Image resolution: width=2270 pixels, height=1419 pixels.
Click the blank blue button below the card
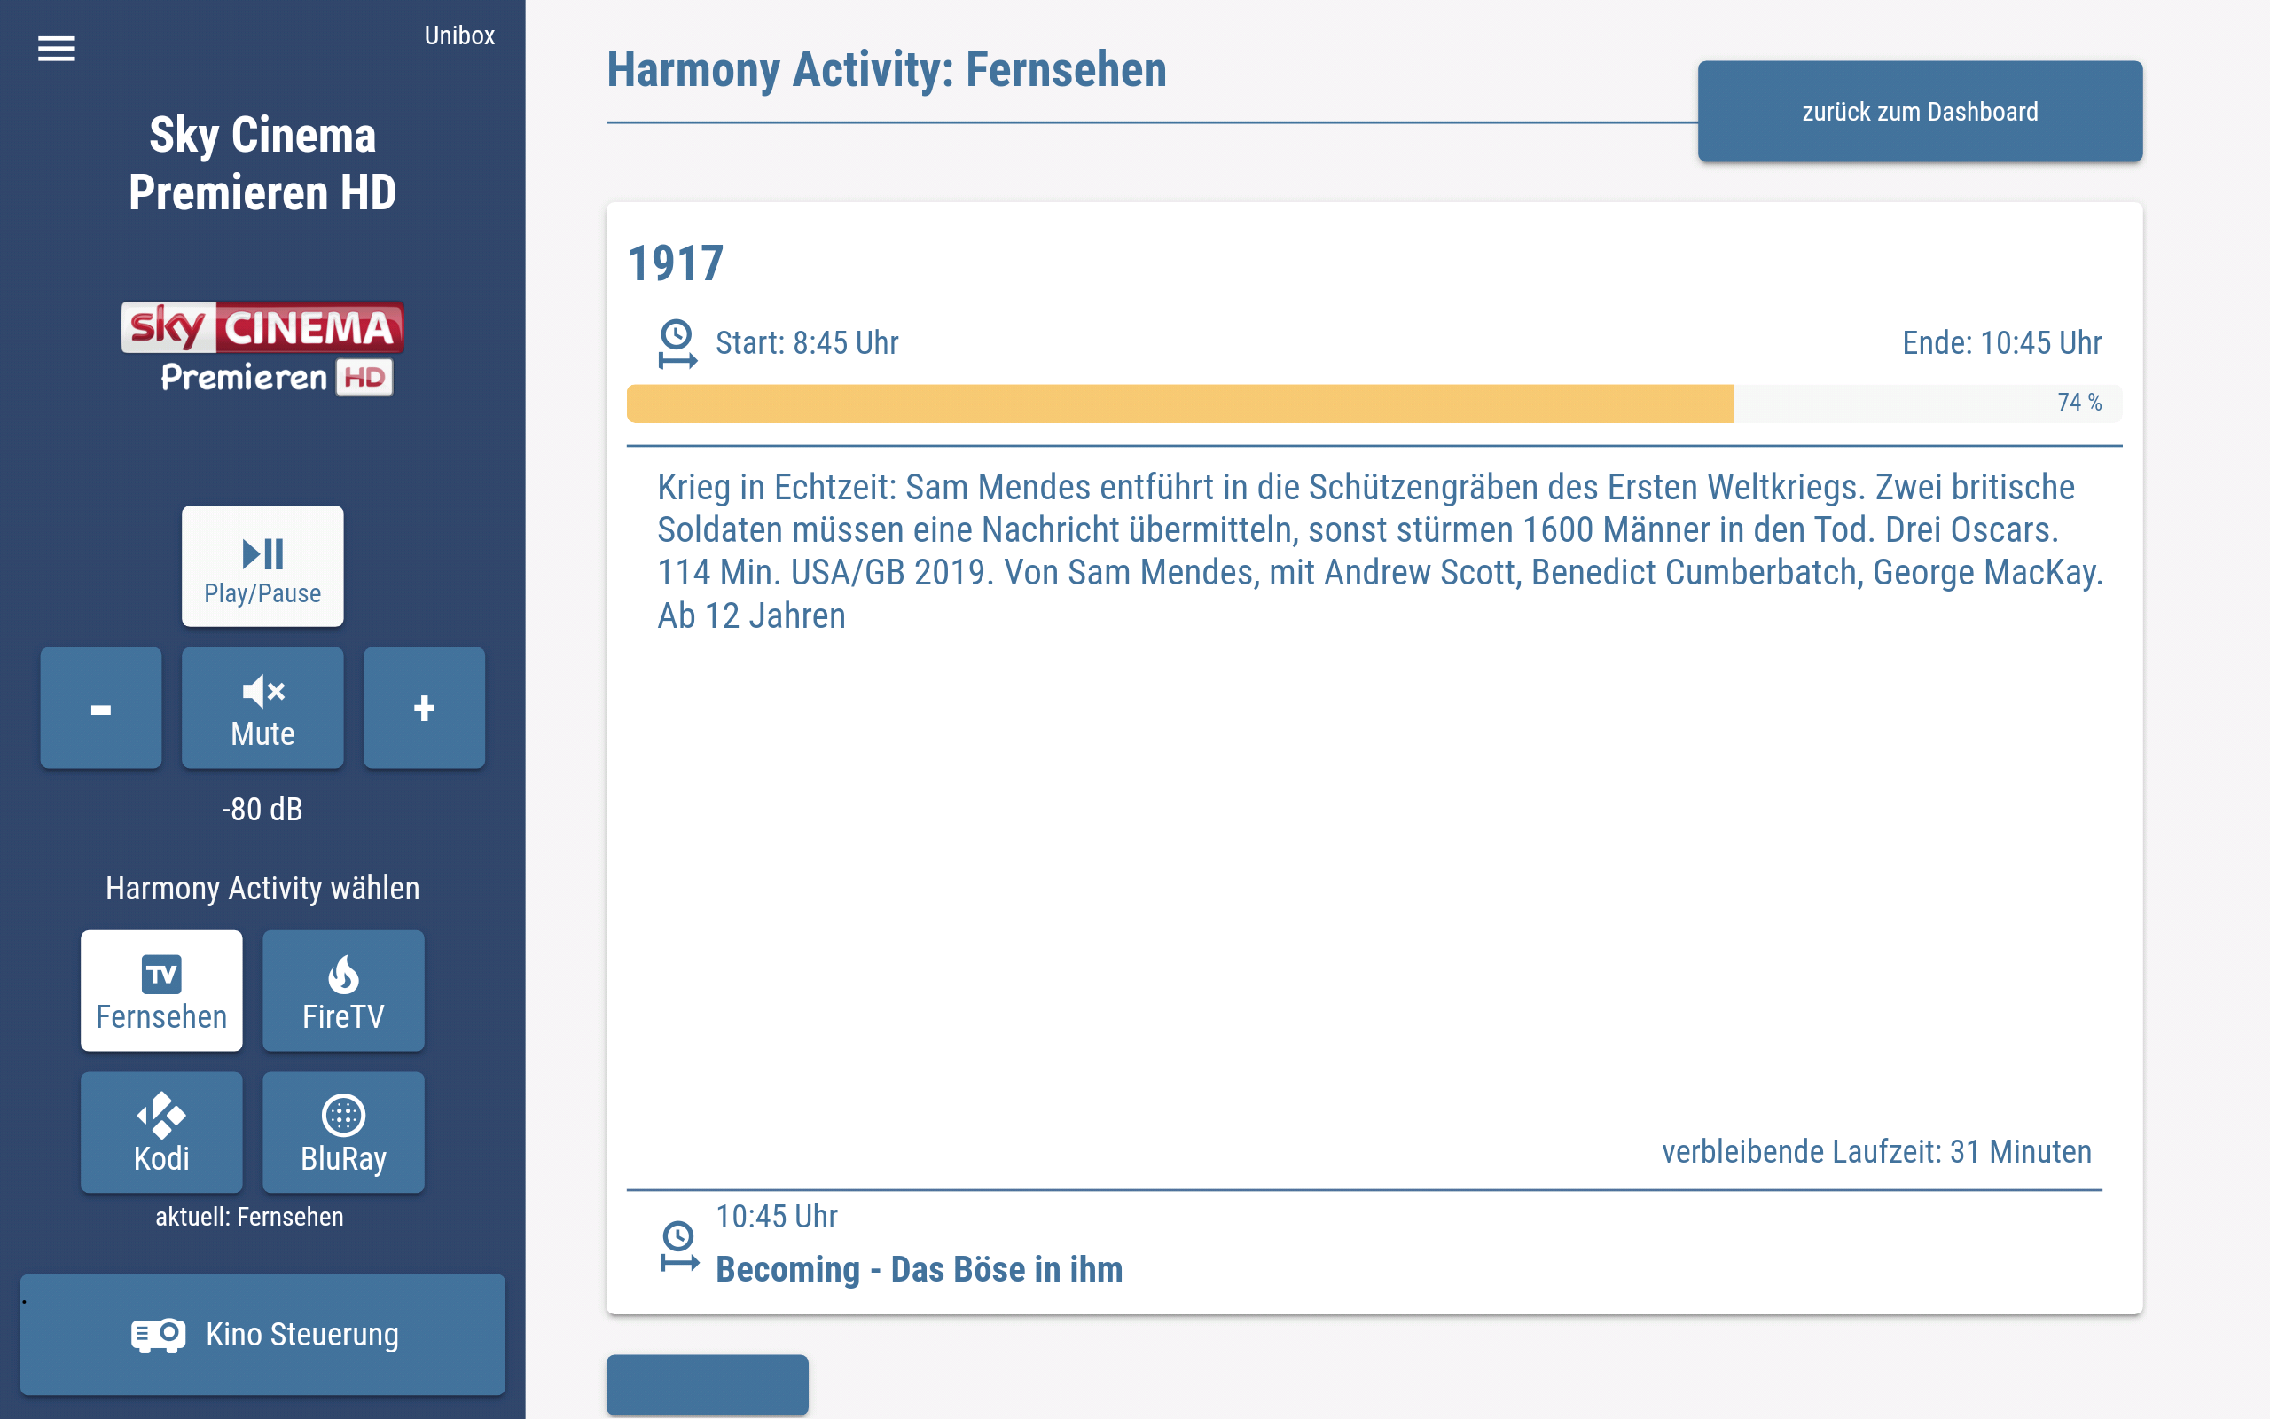click(708, 1384)
